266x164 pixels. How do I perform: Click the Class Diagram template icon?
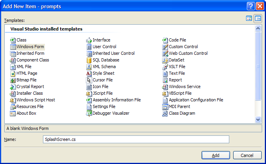(165, 114)
